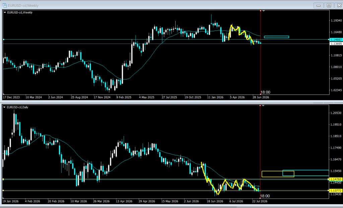Click the 11 Jan 2026 date label

215,97
